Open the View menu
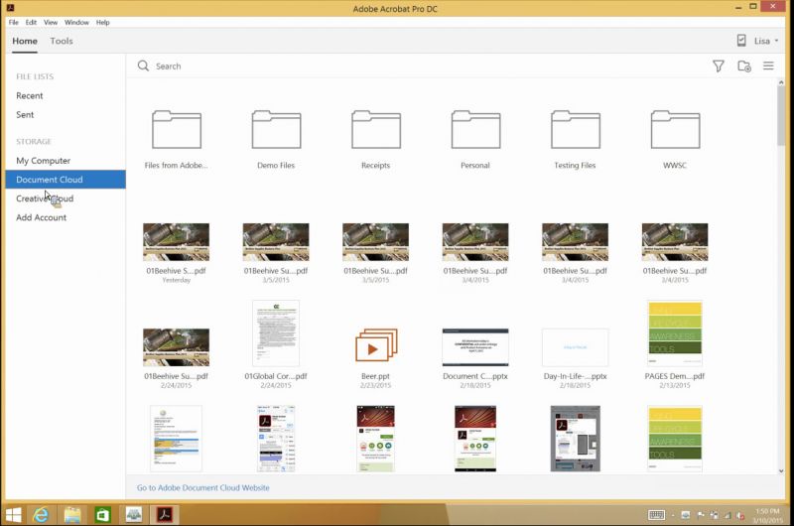The image size is (794, 526). (x=51, y=22)
